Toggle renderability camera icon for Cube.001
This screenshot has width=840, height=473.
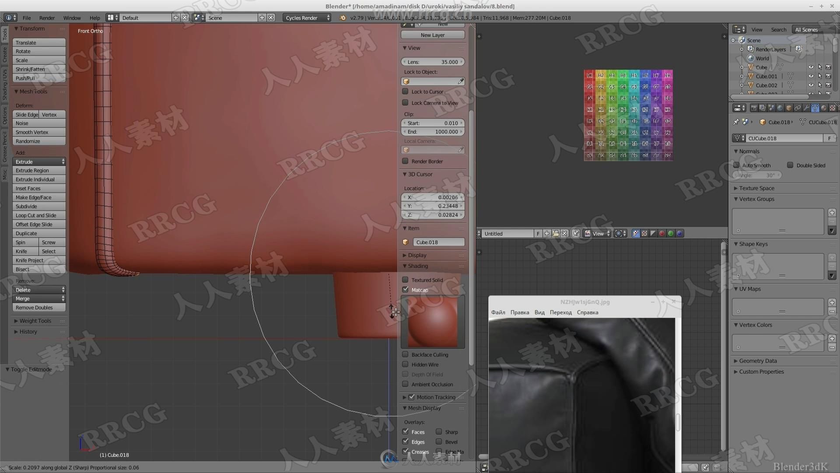[x=828, y=76]
